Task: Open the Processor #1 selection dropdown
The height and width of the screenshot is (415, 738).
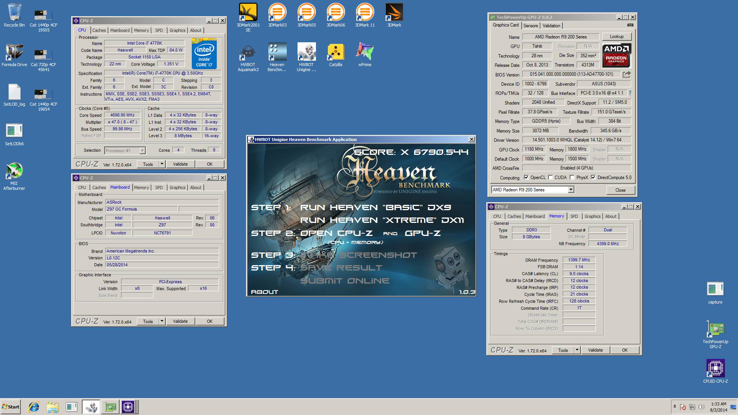Action: click(142, 151)
